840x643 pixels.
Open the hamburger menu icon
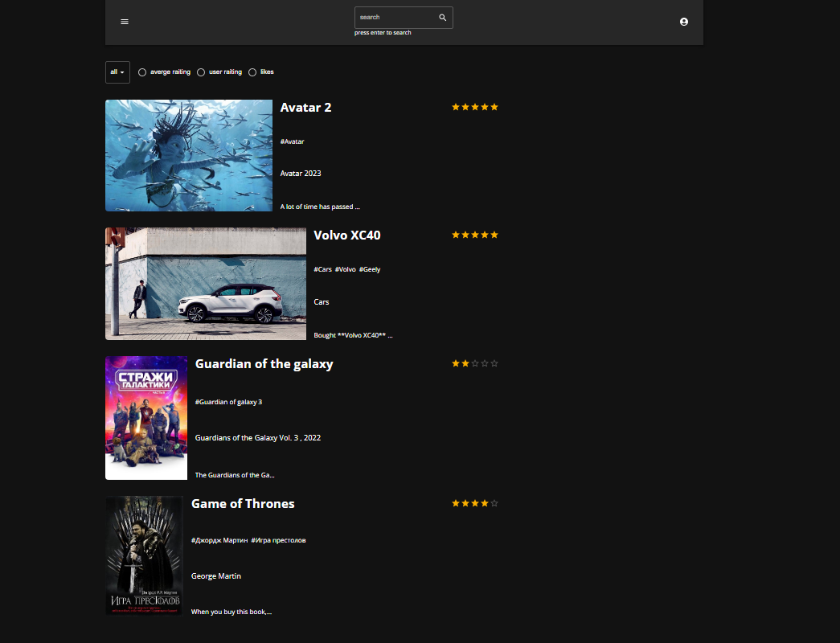coord(125,22)
